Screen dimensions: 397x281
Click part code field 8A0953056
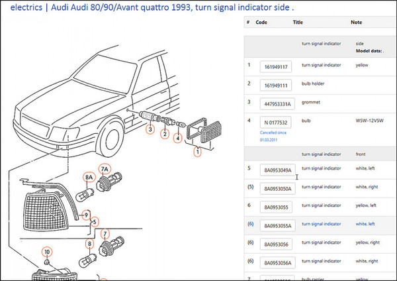tap(276, 244)
